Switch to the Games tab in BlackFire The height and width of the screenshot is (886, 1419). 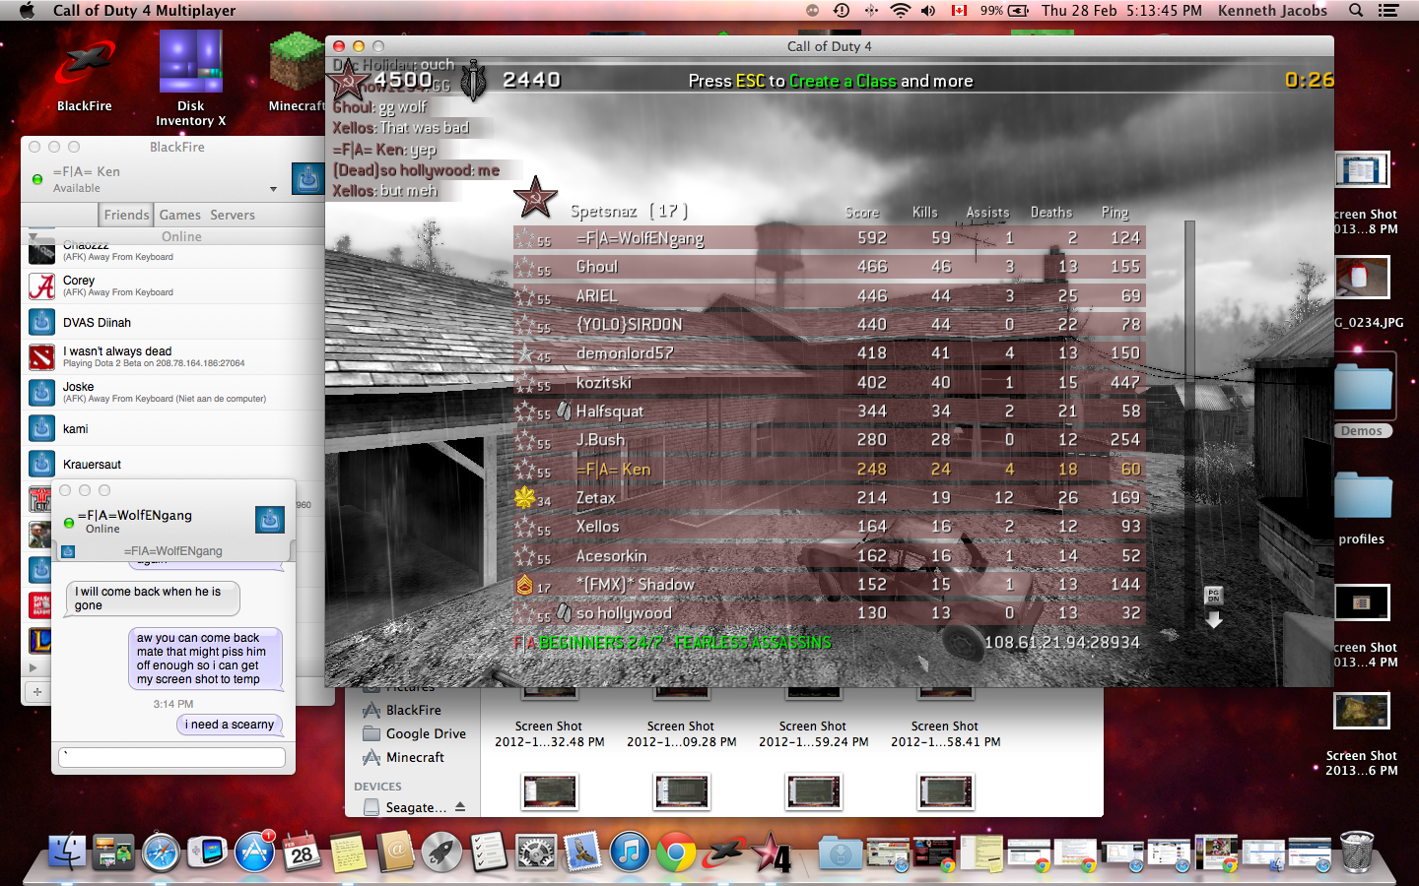click(179, 215)
